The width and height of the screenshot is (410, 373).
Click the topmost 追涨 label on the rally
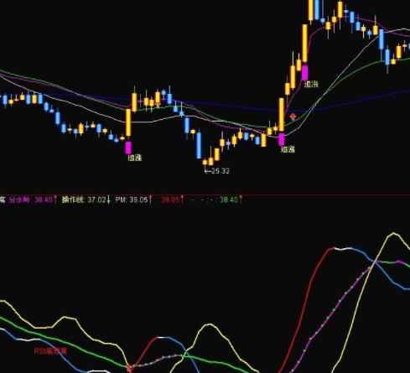point(311,84)
